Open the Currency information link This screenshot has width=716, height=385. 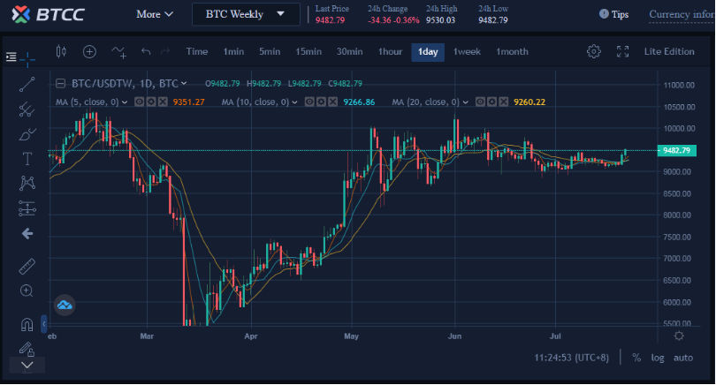(682, 15)
